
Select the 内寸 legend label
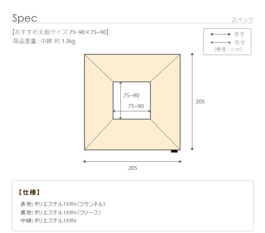click(x=239, y=42)
